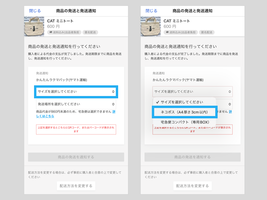The image size is (267, 200).
Task: Click 発送通知 label in the left screen
Action: pyautogui.click(x=42, y=73)
